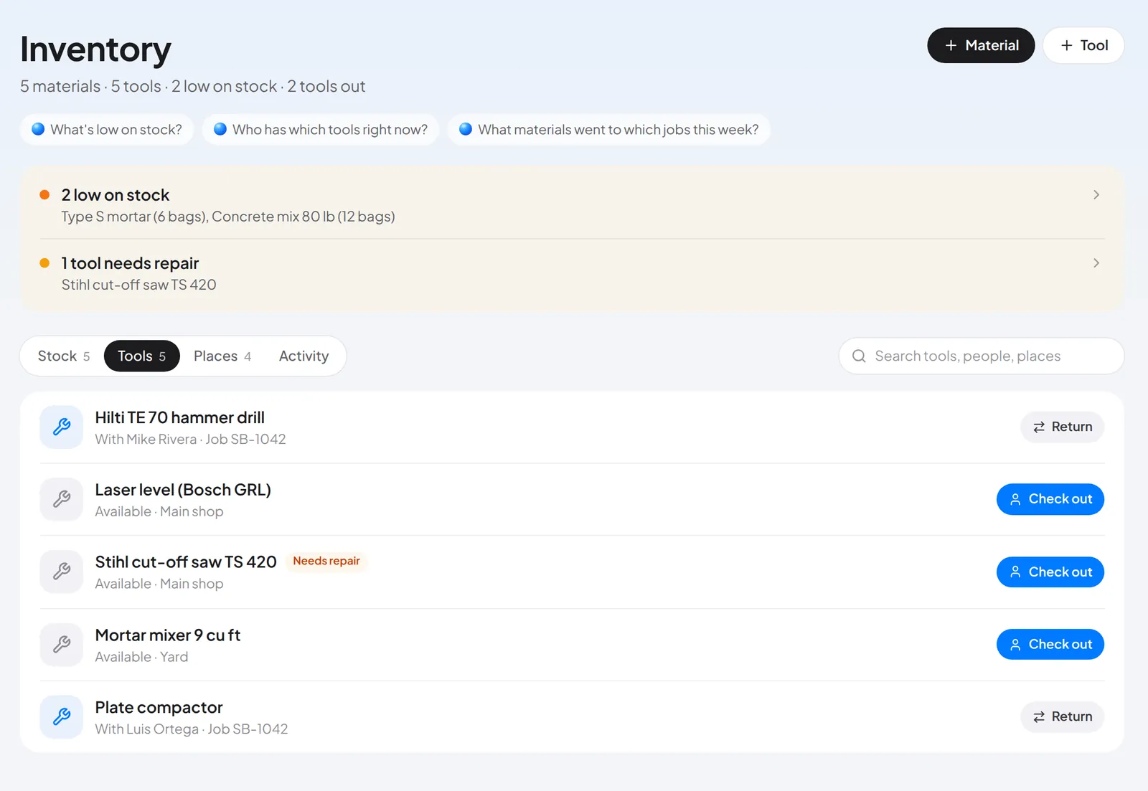Return the Plate compactor
This screenshot has width=1148, height=791.
[1062, 717]
